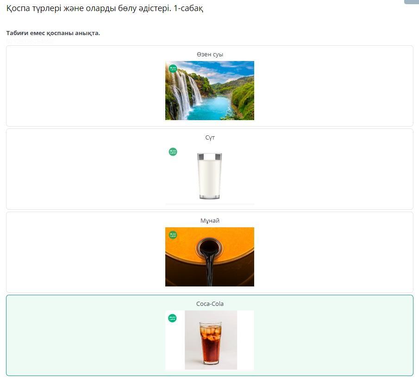Screen dimensions: 419x383
Task: Click the cola glass with ice picture
Action: coord(211,340)
